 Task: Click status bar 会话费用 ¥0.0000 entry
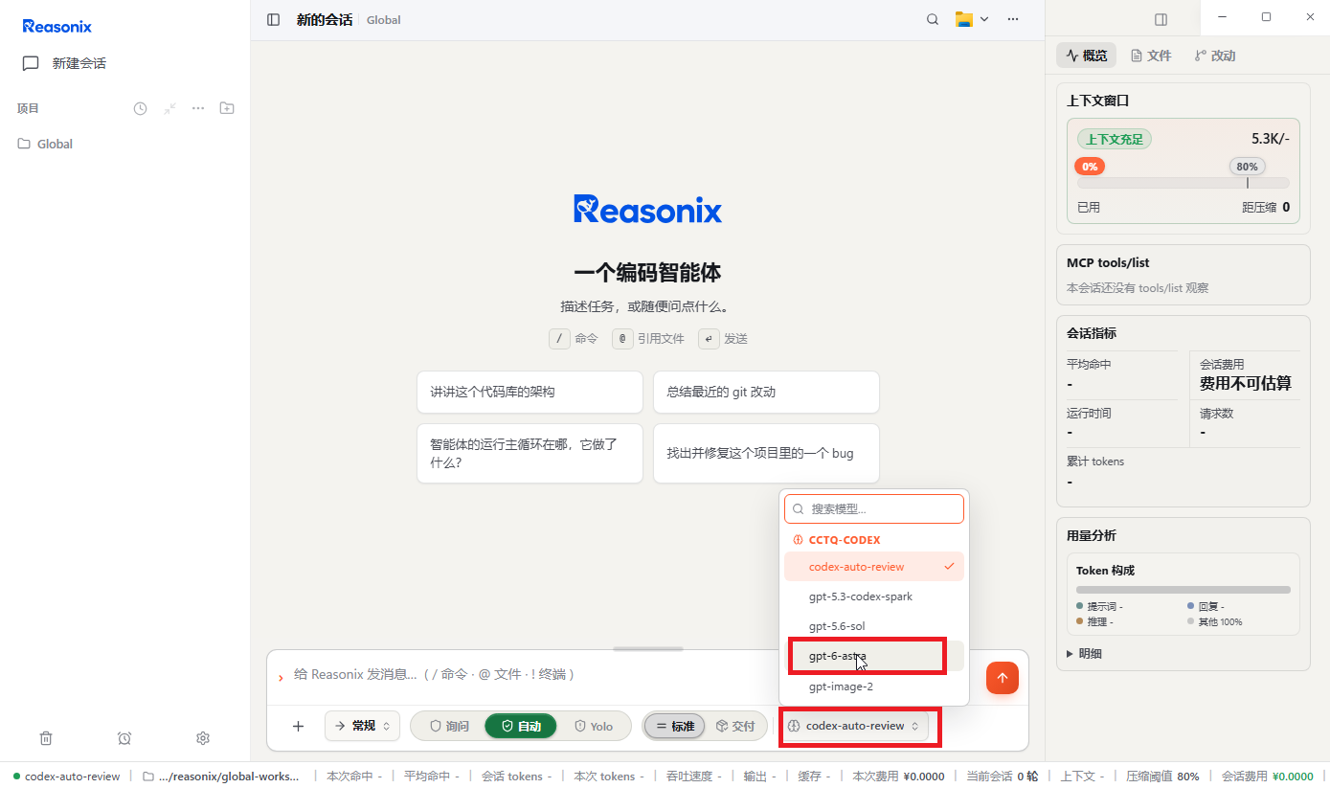[x=1268, y=777]
